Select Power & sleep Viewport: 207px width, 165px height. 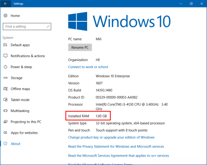pyautogui.click(x=21, y=67)
